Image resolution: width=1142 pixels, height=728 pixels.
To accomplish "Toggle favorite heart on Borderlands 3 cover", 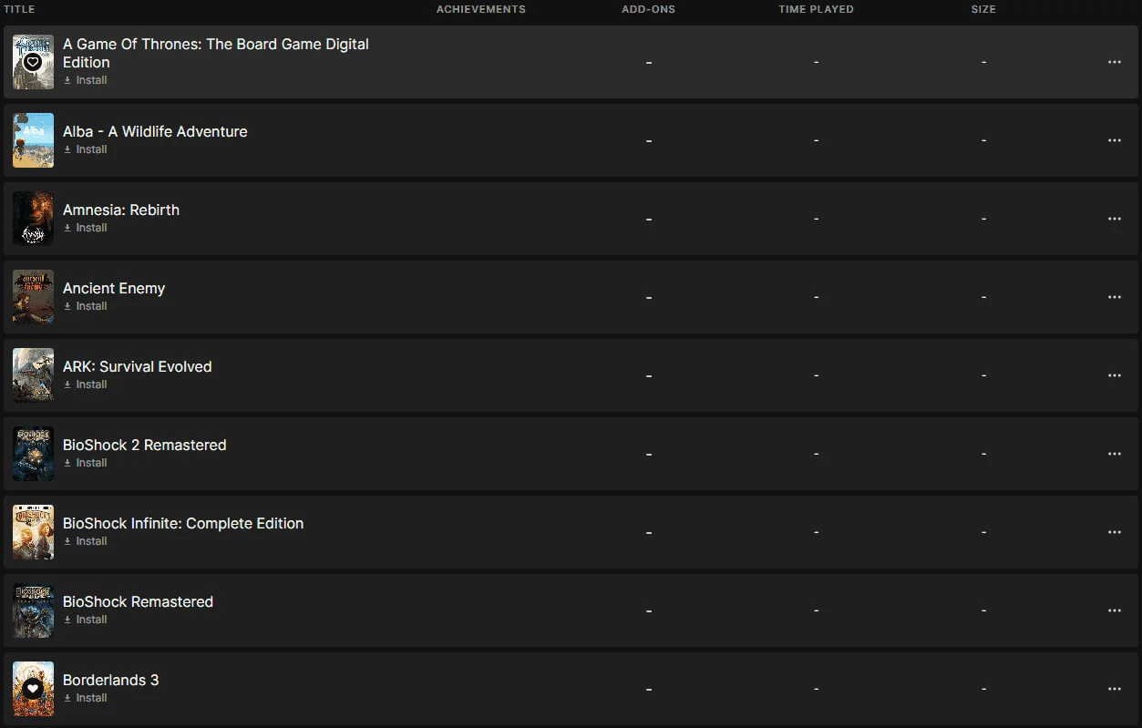I will click(x=33, y=689).
